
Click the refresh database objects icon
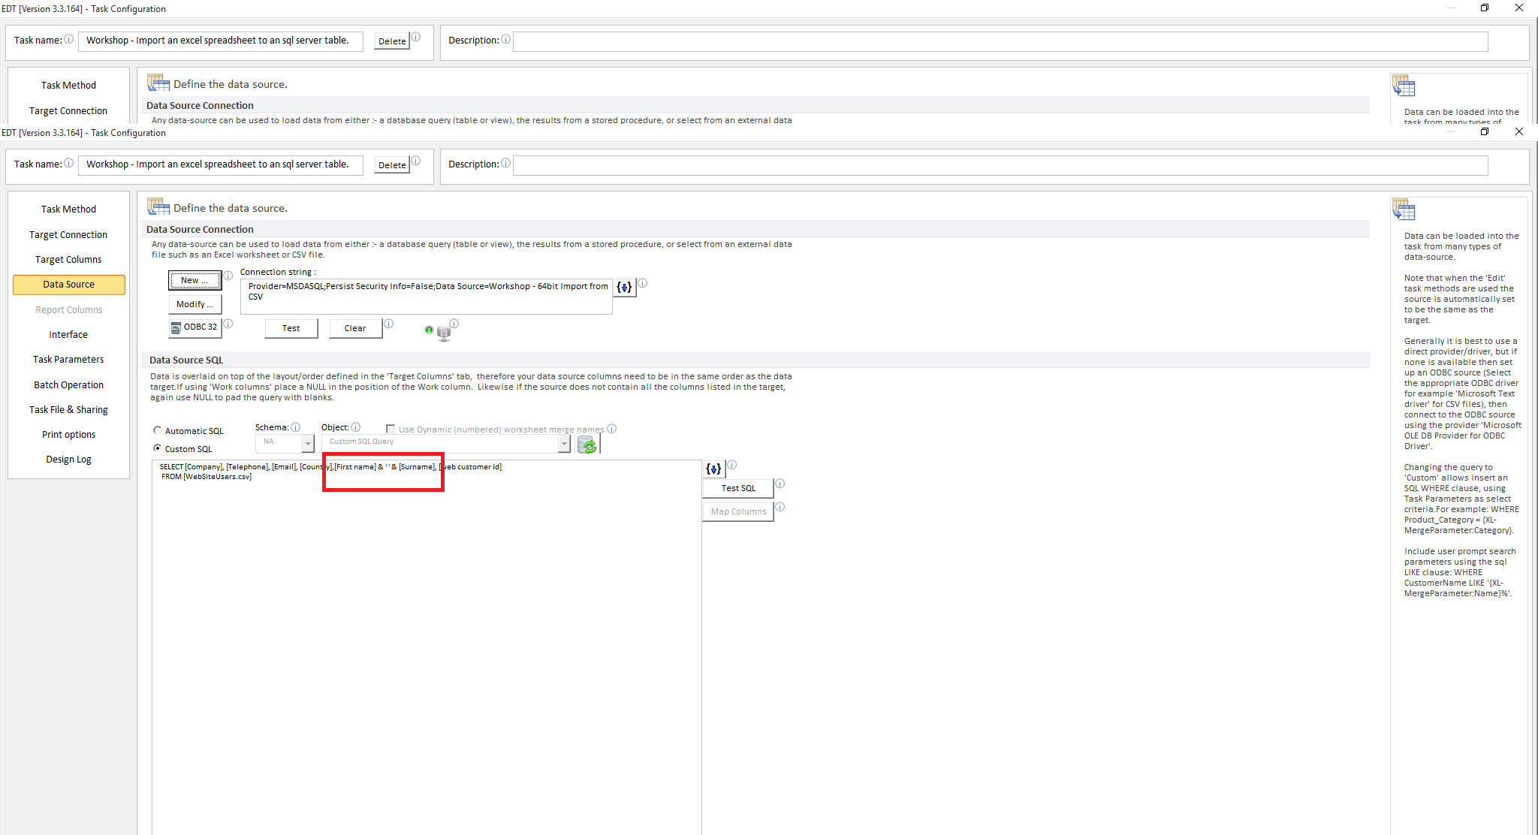[587, 445]
